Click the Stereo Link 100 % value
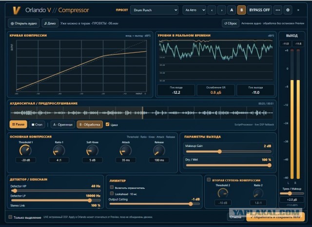This screenshot has height=227, width=312. click(96, 206)
